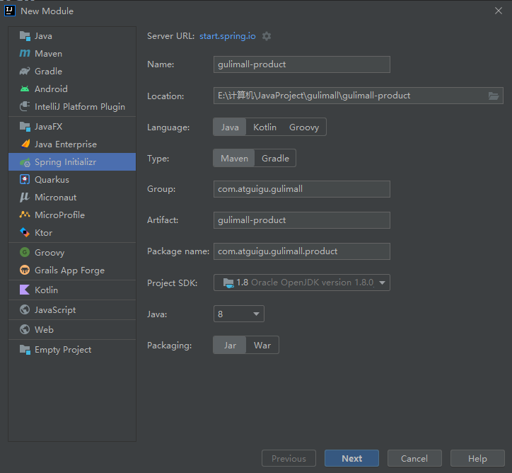Select the 'Empty Project' entry label

point(63,350)
